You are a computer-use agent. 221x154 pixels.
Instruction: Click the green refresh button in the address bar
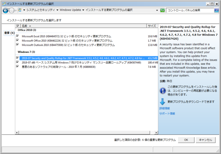[x=162, y=10]
